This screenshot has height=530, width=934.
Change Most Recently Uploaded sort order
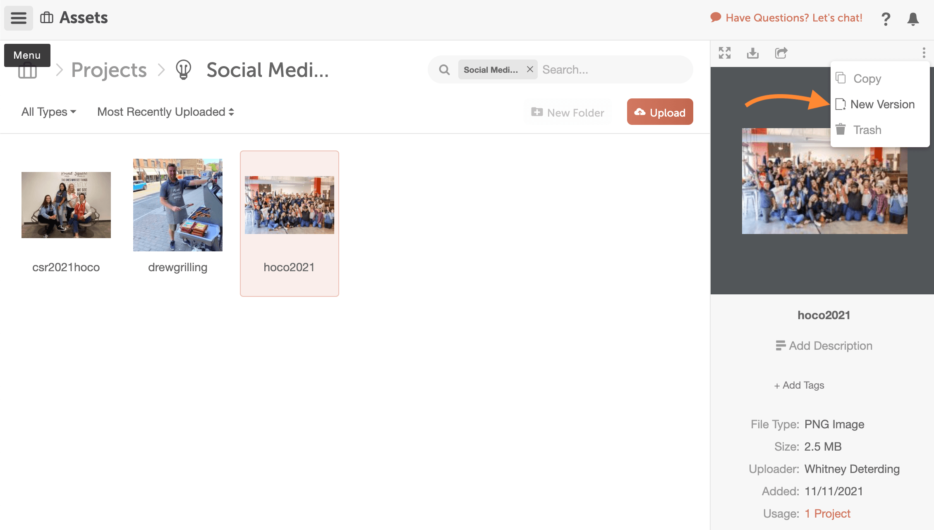pos(165,112)
